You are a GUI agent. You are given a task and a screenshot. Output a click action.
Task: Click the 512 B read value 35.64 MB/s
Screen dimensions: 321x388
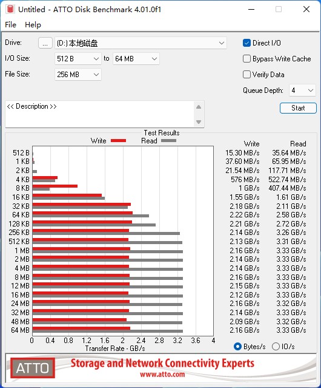coord(289,153)
